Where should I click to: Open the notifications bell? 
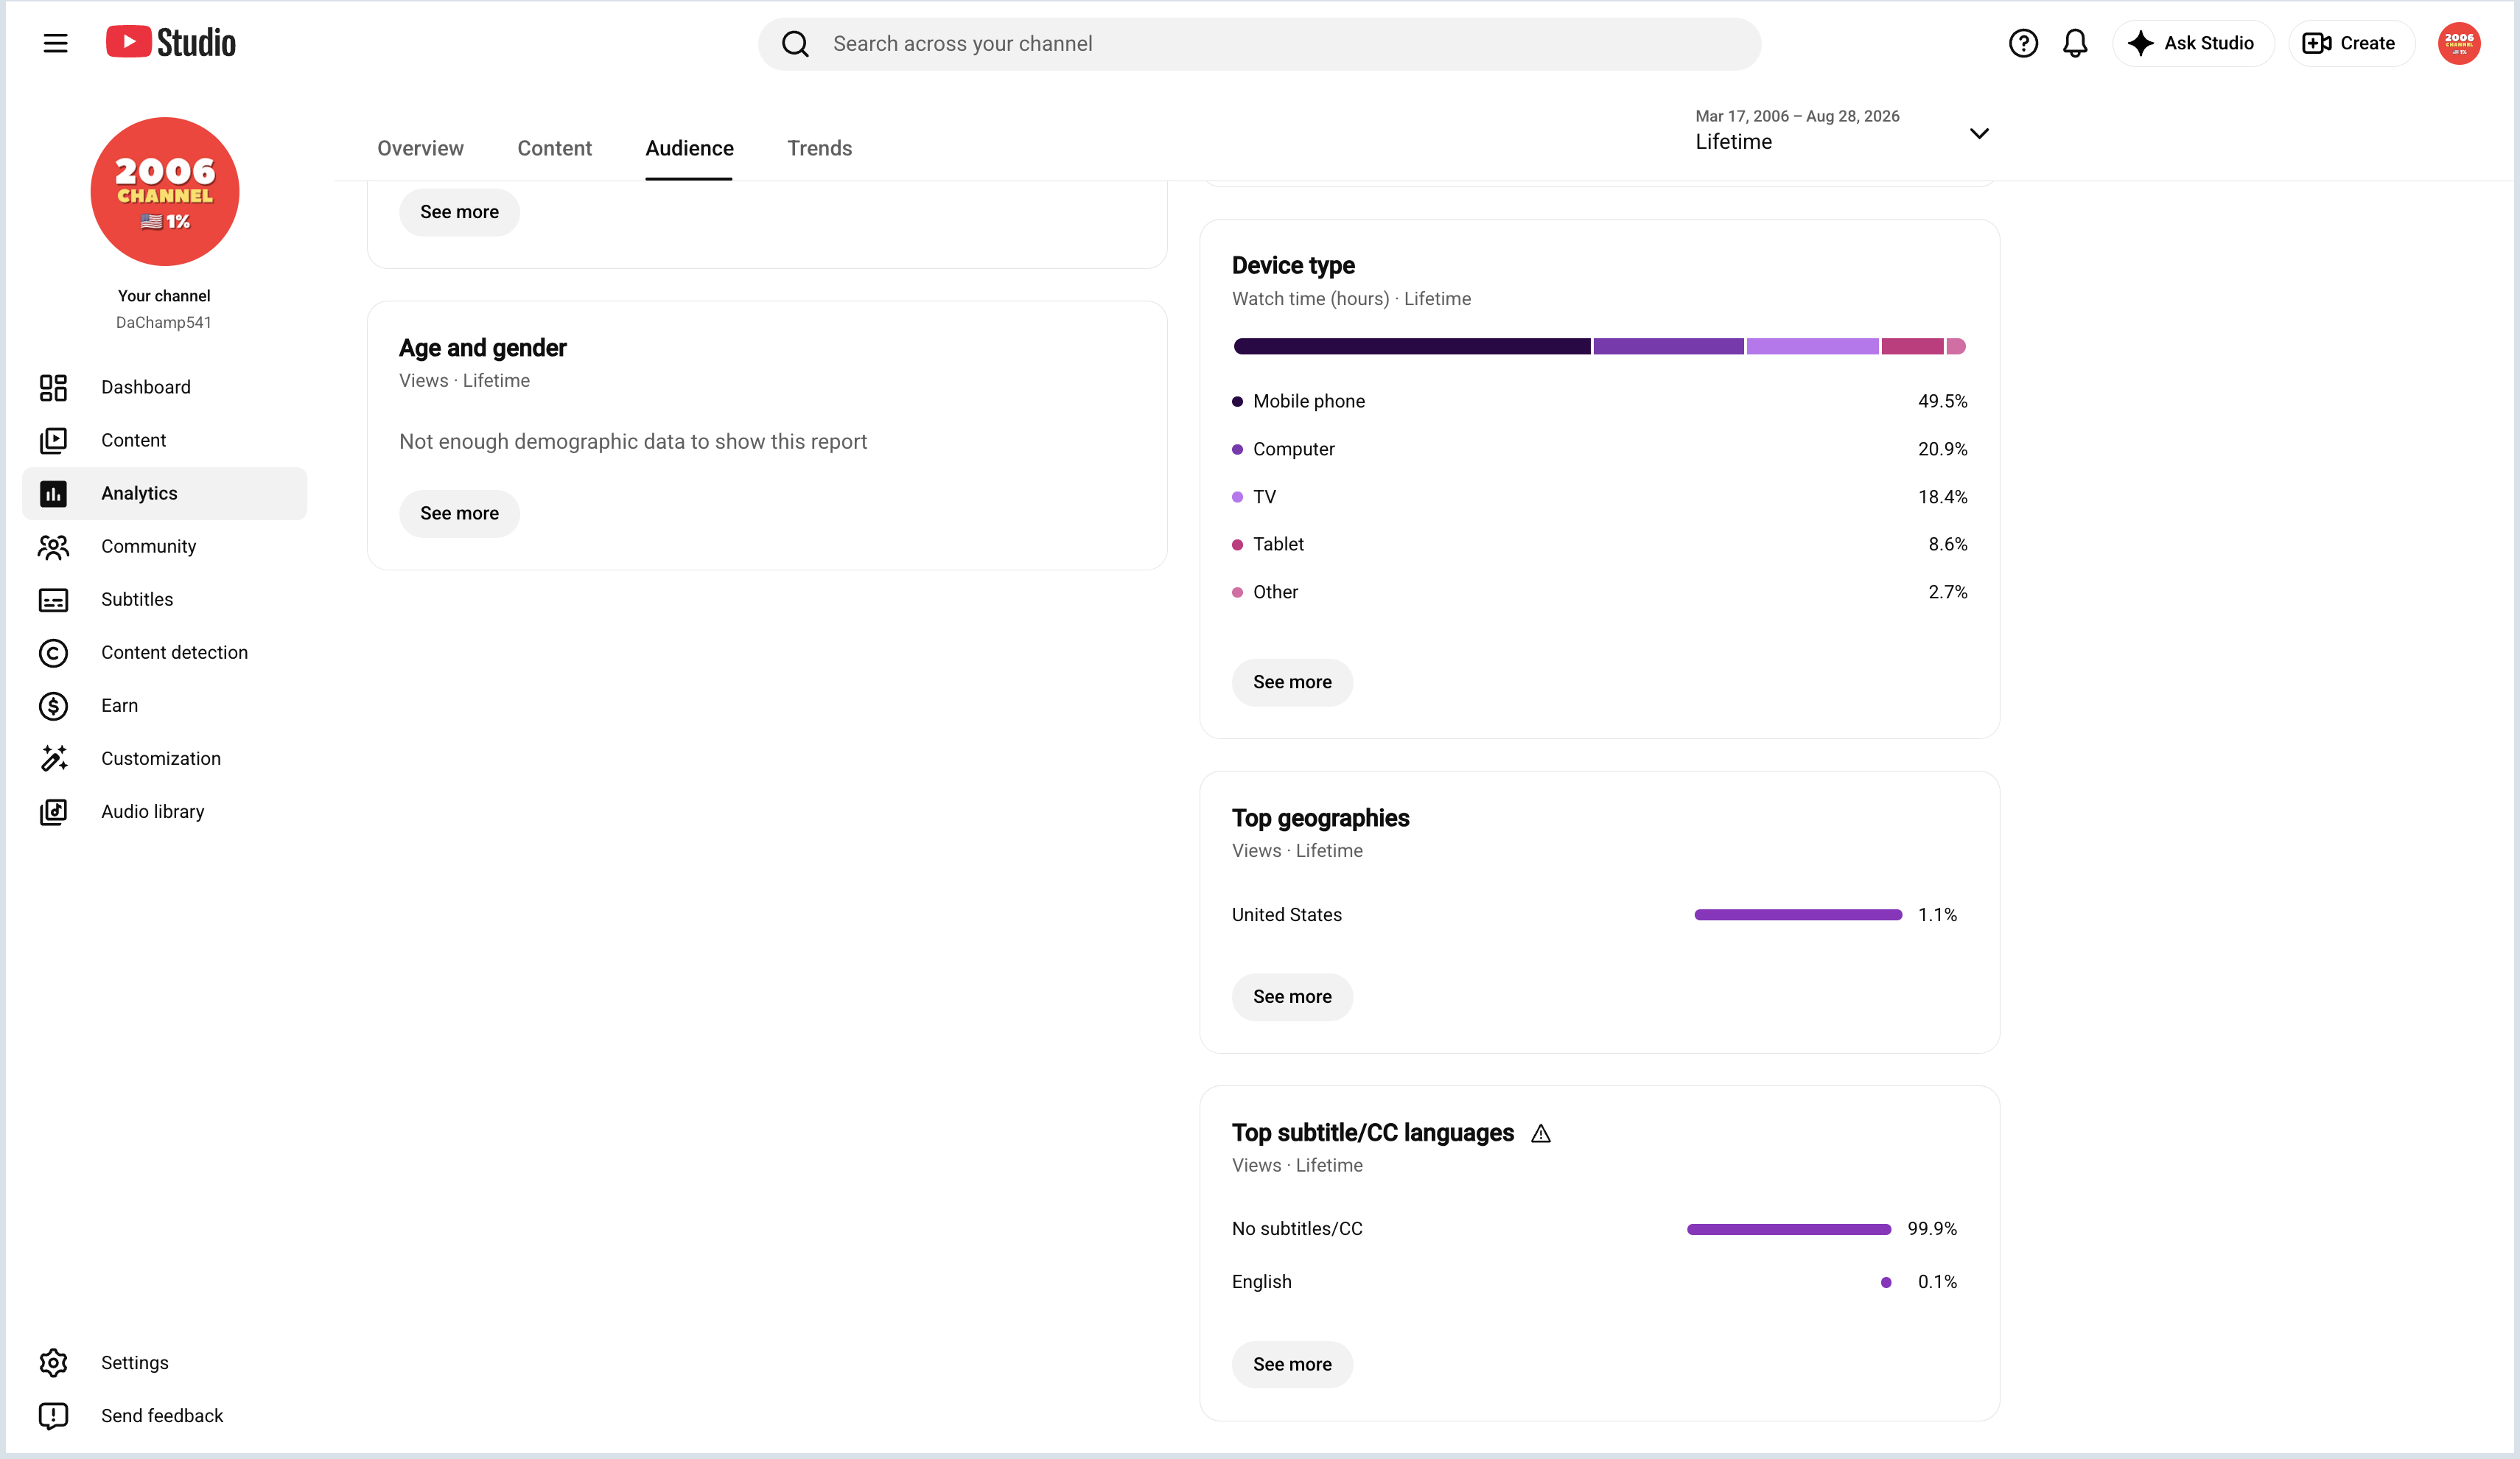(2075, 43)
